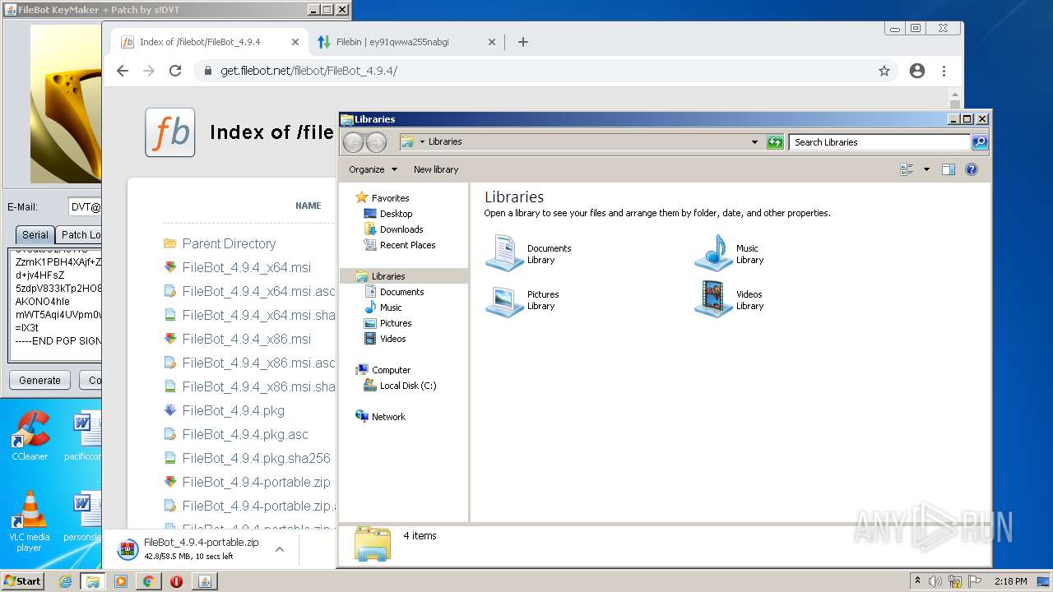Expand the download item options chevron
This screenshot has height=592, width=1053.
[280, 549]
